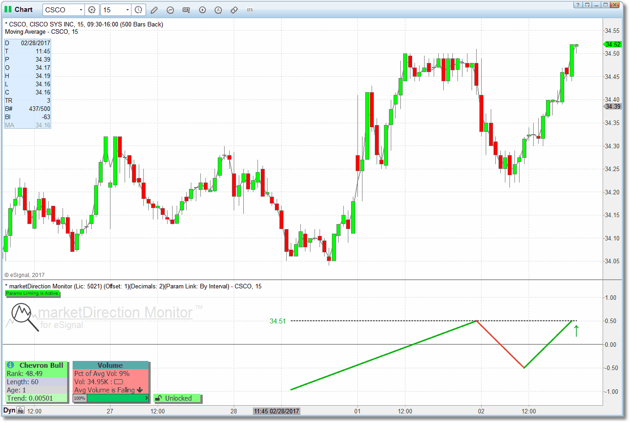Click the 34.51 level label
This screenshot has height=423, width=630.
click(x=278, y=321)
